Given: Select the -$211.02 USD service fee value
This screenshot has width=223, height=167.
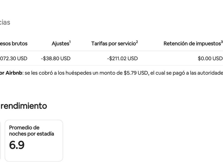Looking at the screenshot, I should pyautogui.click(x=122, y=58).
